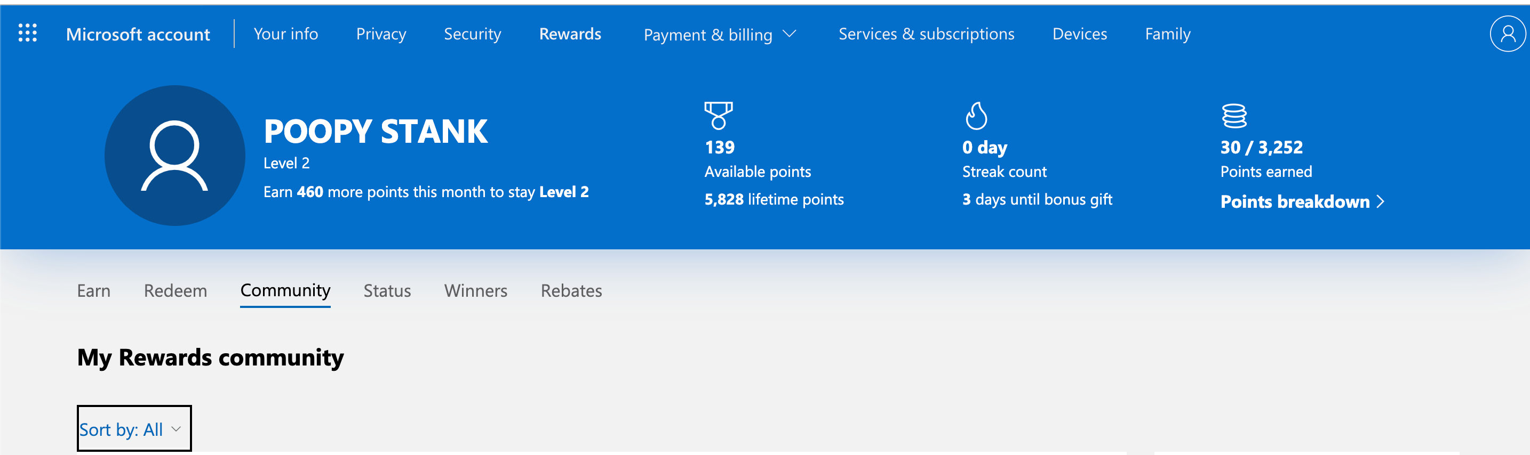
Task: Open the Privacy page
Action: 381,34
